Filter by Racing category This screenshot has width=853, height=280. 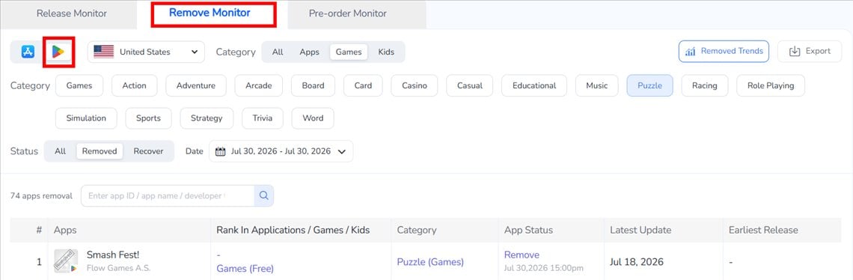(705, 85)
